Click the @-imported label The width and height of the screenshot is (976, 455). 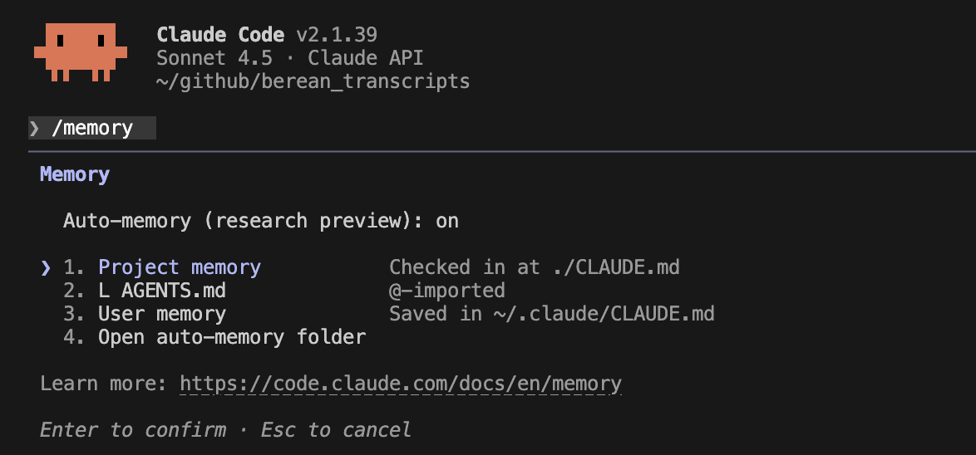coord(447,291)
